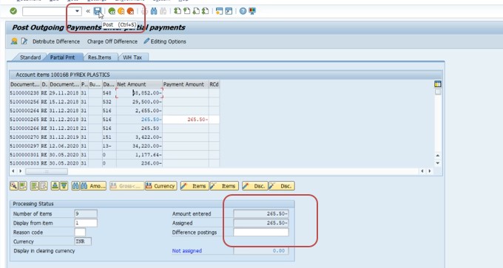Click the Currency button
The height and width of the screenshot is (268, 503).
coord(161,186)
